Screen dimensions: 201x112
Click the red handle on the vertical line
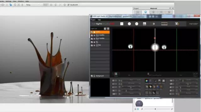(155, 38)
